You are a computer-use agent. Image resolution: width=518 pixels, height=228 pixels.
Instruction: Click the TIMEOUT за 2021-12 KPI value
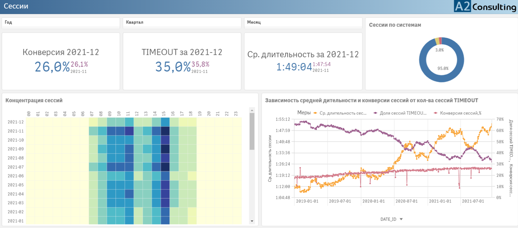[x=173, y=67]
